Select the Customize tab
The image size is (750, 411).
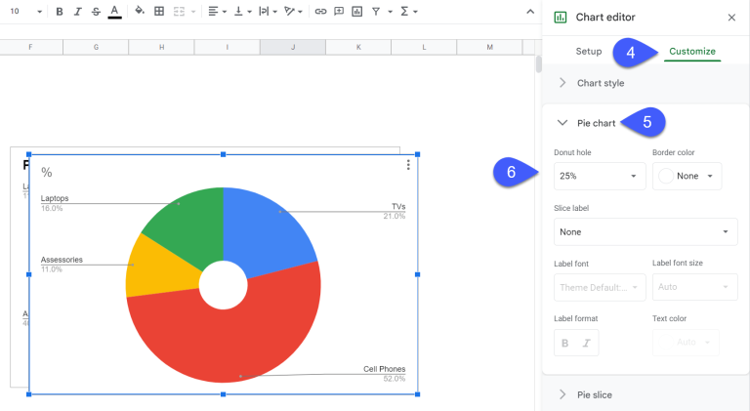coord(691,52)
